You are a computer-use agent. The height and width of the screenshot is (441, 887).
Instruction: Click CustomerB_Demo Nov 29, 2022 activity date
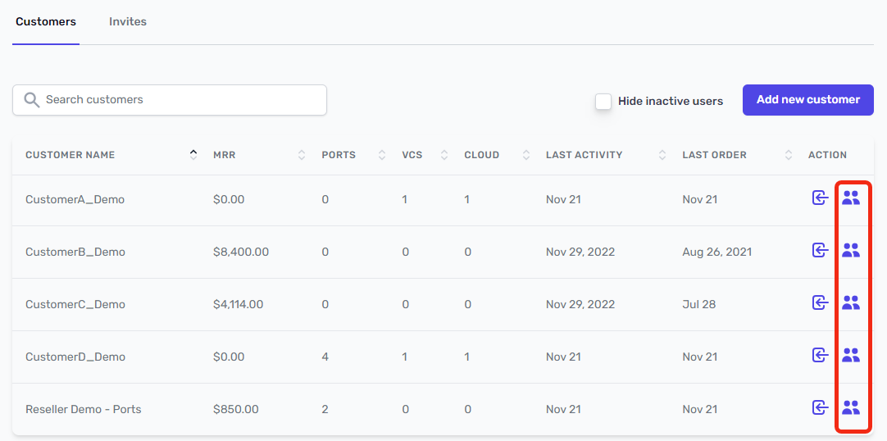pos(580,252)
